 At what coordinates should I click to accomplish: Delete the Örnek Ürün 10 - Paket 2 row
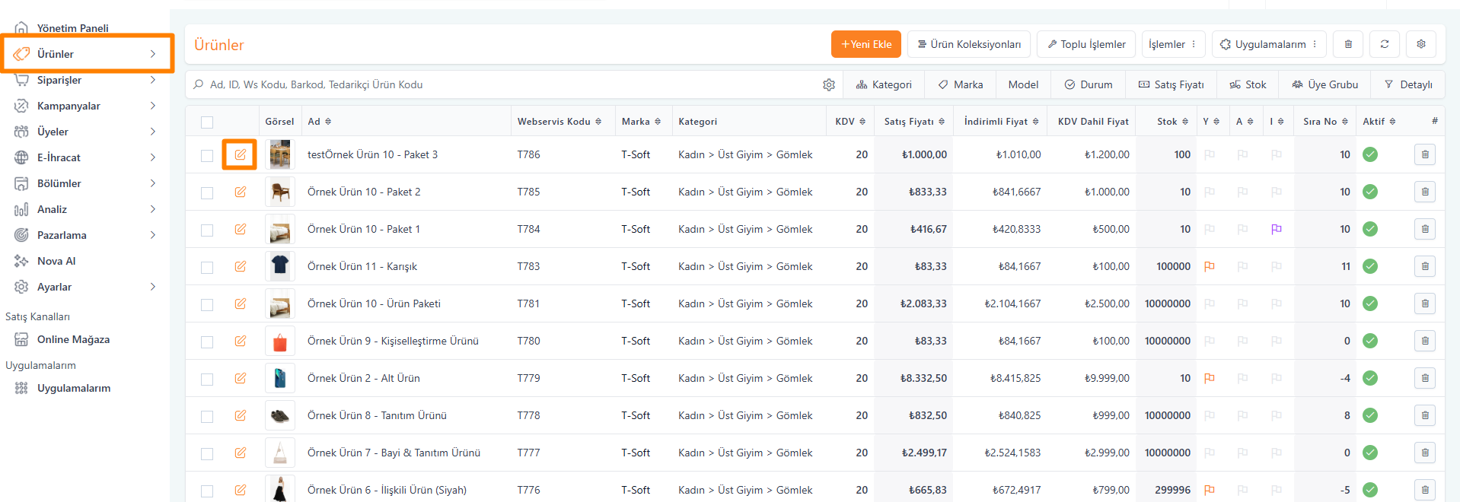tap(1424, 192)
